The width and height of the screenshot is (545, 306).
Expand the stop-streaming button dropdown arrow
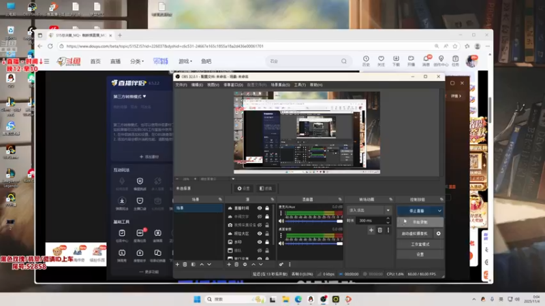tap(439, 211)
